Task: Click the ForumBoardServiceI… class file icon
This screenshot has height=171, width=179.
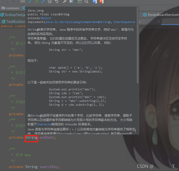Action: point(145,15)
